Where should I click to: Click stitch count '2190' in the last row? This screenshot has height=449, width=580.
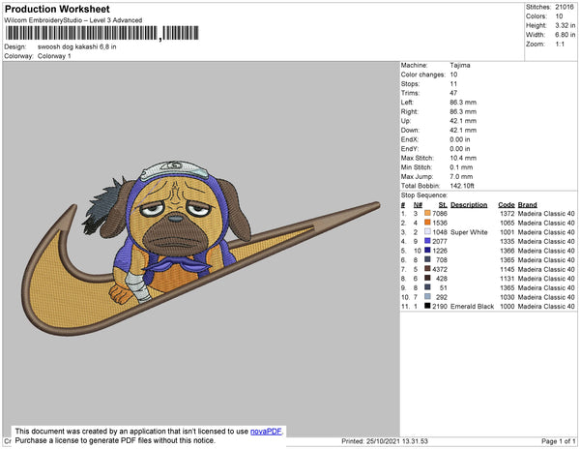point(440,307)
